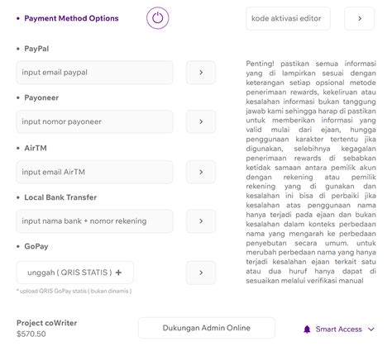Focus the input email paypal field
392x346 pixels.
[94, 73]
